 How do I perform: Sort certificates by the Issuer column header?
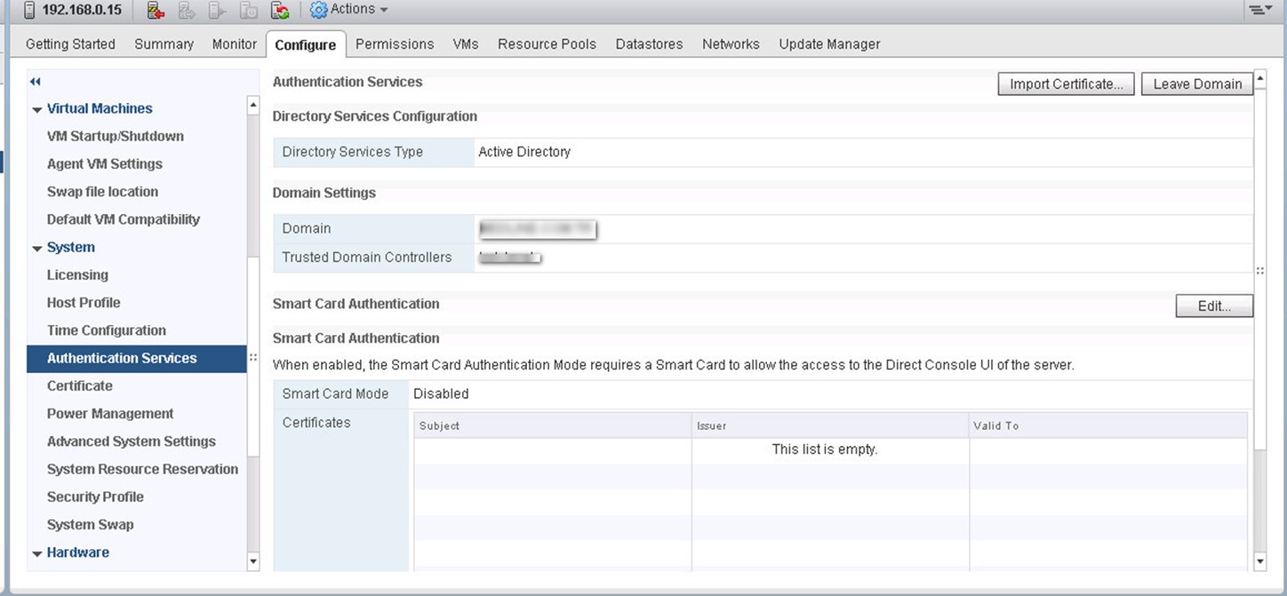(829, 425)
